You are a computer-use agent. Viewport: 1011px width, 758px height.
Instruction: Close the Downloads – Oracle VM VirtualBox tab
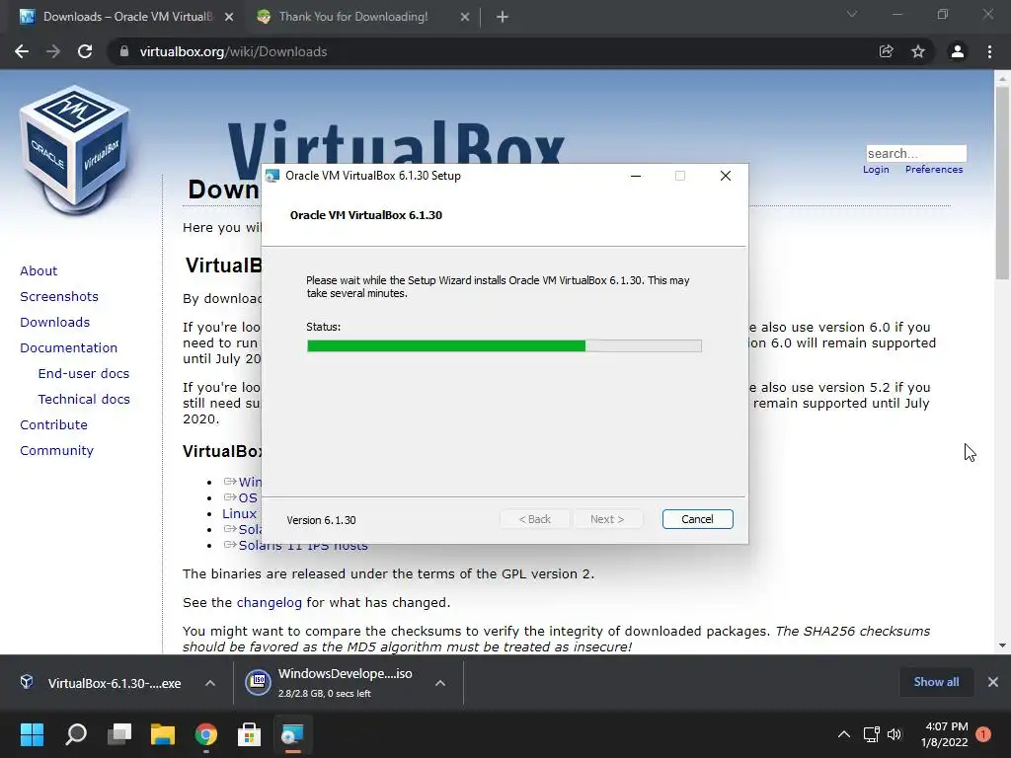click(x=229, y=17)
